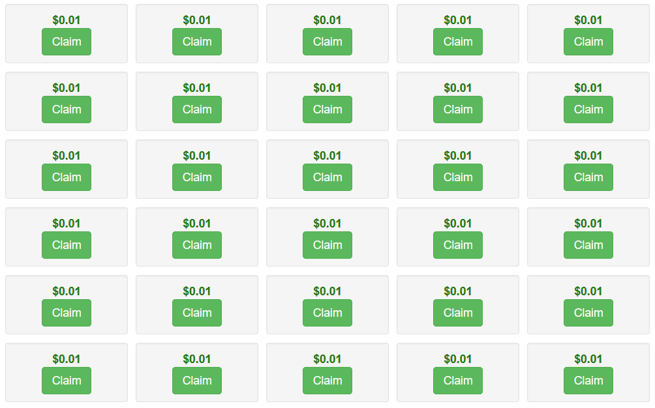655x408 pixels.
Task: Click the $0.01 amount in row one, column two
Action: pyautogui.click(x=197, y=20)
